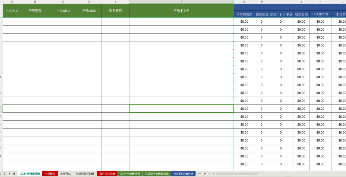The height and width of the screenshot is (177, 346).
Task: Click horizontal scrollbar left arrow
Action: [x=213, y=174]
